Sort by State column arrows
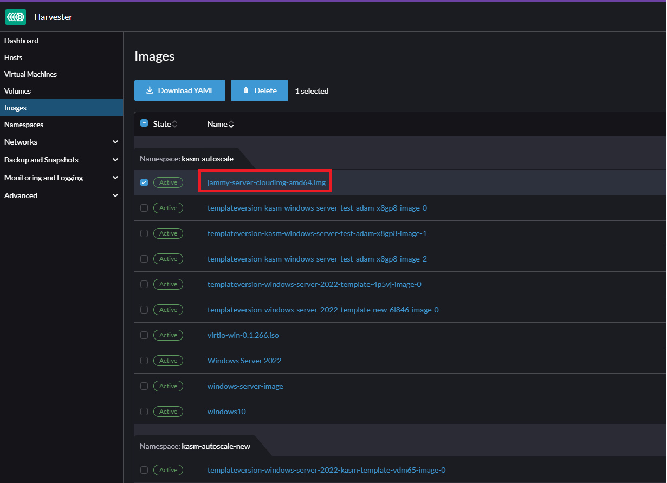667x483 pixels. [174, 125]
